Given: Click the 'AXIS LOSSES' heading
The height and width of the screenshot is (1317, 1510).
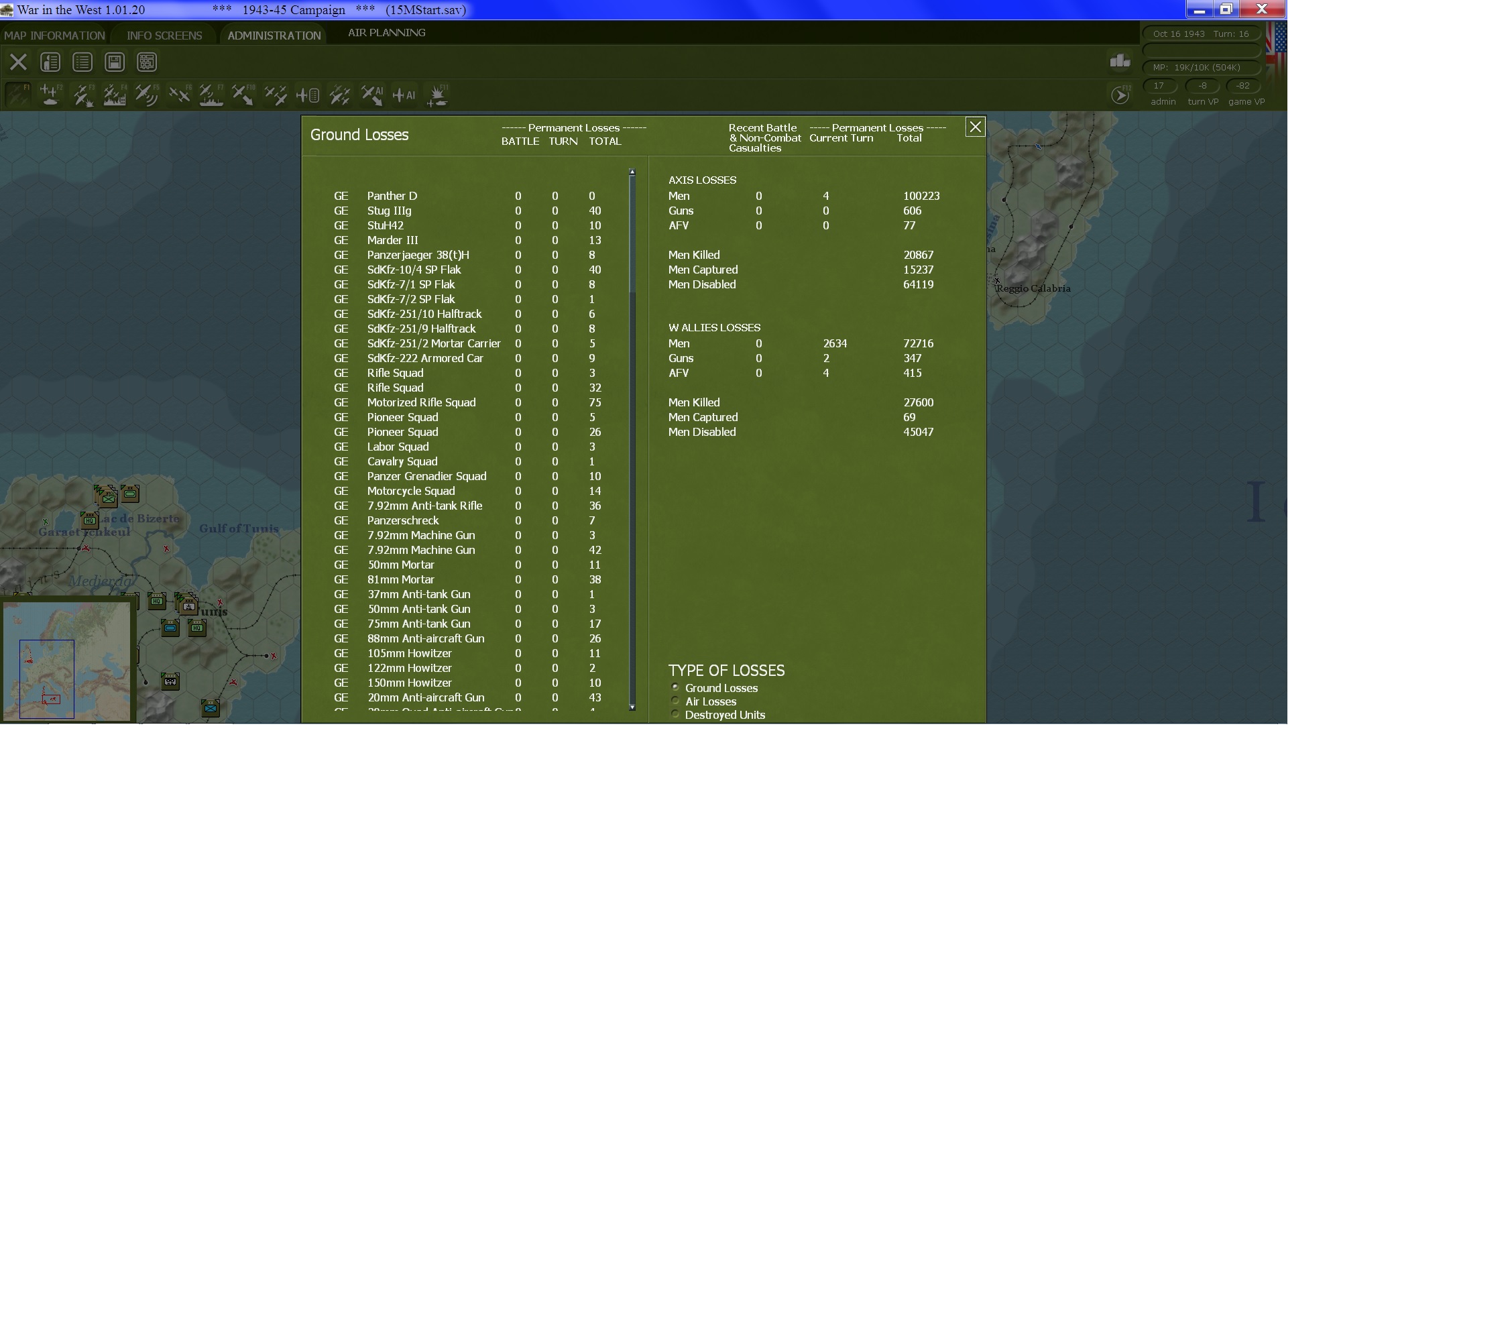Looking at the screenshot, I should (x=702, y=180).
